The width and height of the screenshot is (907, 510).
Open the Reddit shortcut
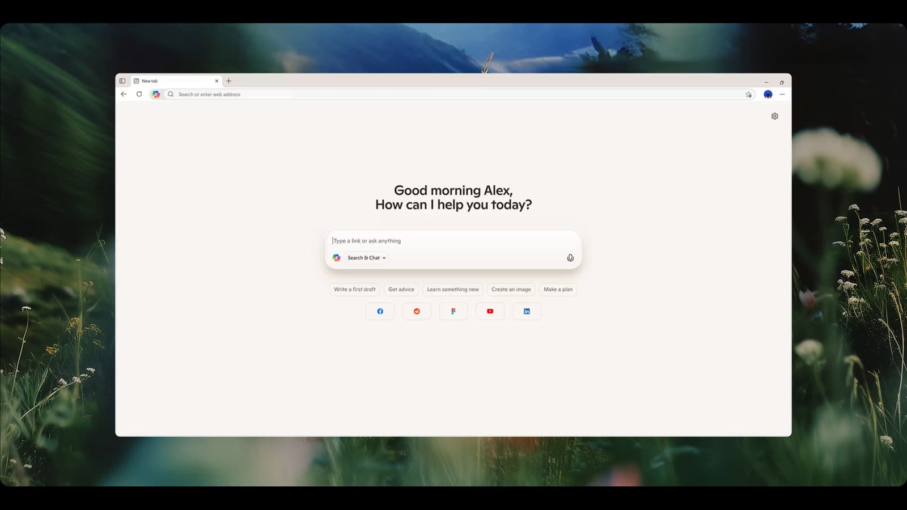point(417,311)
